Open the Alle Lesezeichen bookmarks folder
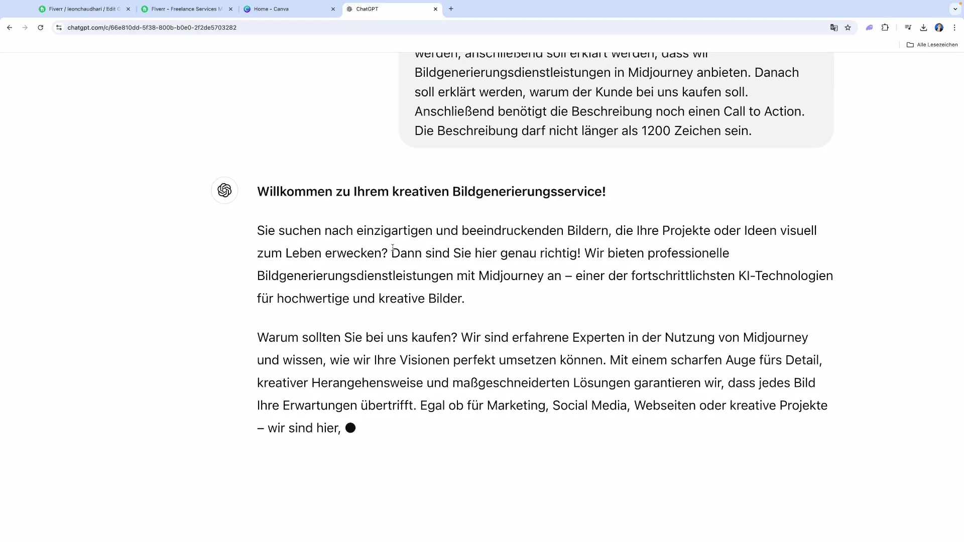 [932, 45]
